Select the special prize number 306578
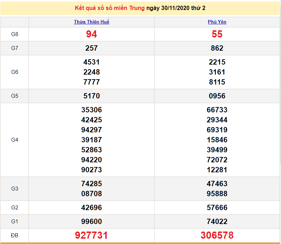281x244 pixels. coord(217,235)
